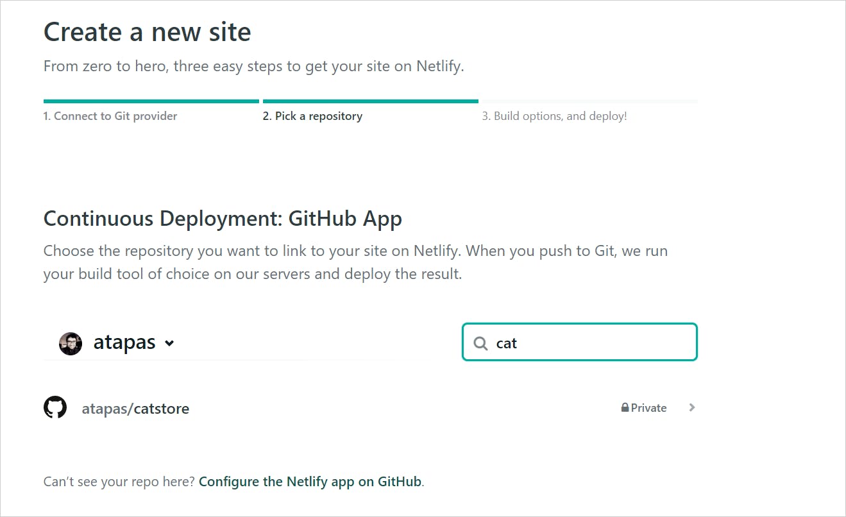Screen dimensions: 846x517
Task: Click the atapas account name
Action: click(124, 343)
